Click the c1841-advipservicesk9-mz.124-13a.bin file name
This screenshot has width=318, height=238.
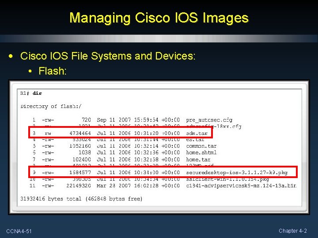point(241,186)
